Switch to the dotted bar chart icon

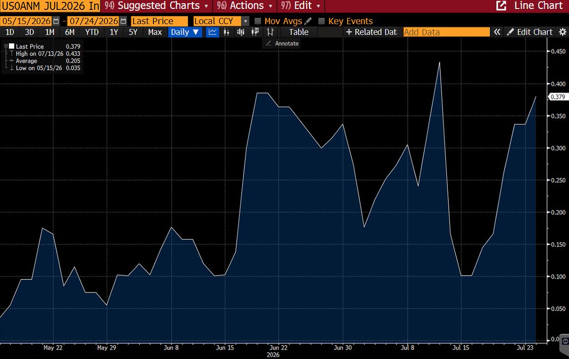point(227,32)
